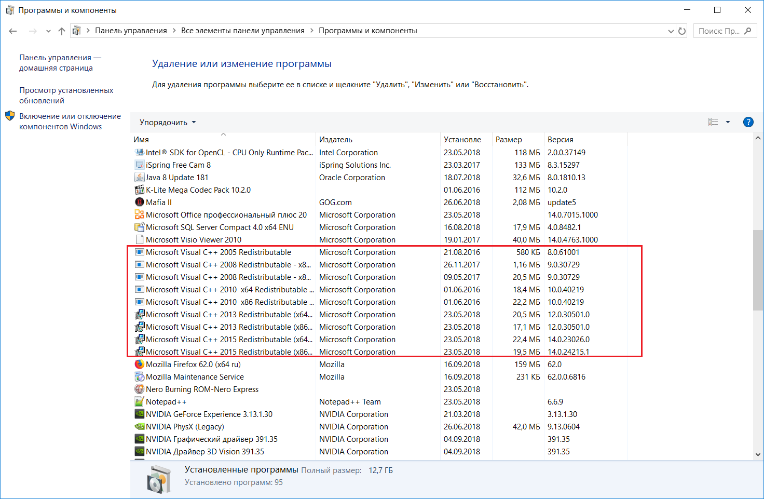This screenshot has width=764, height=499.
Task: Open Просмотр установленных обновлений link
Action: [x=66, y=96]
